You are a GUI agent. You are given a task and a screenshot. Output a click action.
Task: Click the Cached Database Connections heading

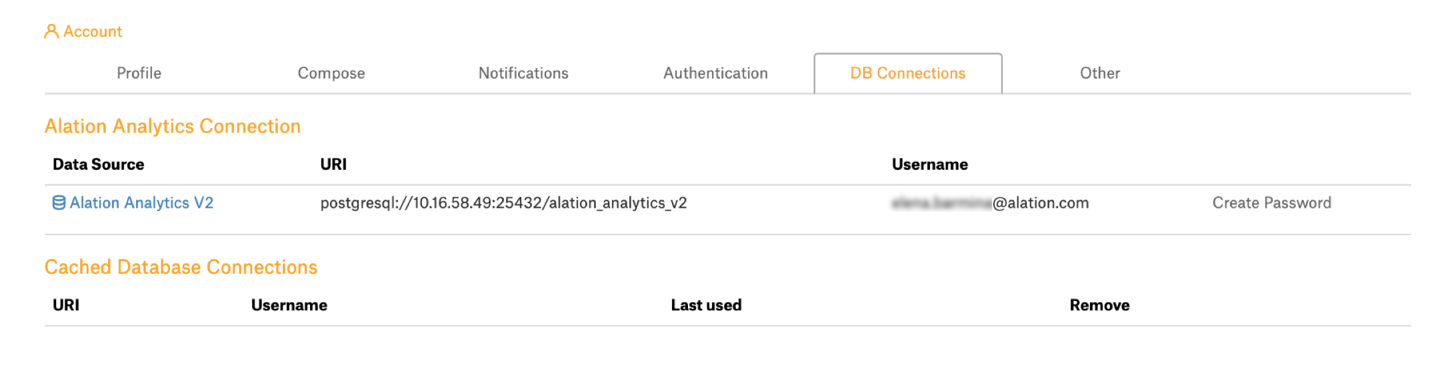(x=181, y=267)
